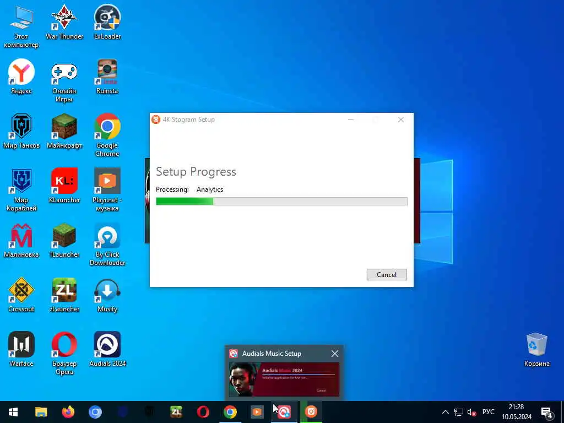Cancel the 4K Stogram installation
Image resolution: width=564 pixels, height=423 pixels.
click(387, 274)
